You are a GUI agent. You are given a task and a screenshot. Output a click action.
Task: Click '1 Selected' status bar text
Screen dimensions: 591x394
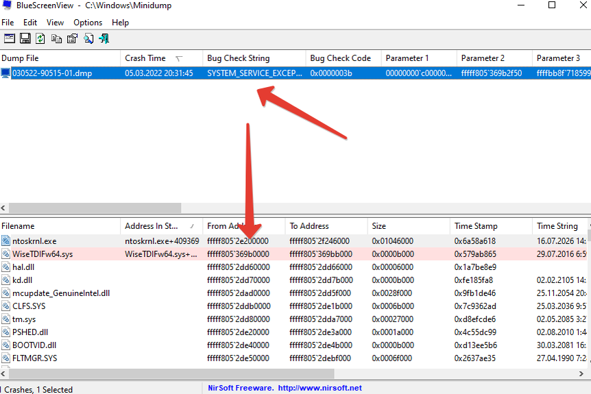click(x=55, y=389)
